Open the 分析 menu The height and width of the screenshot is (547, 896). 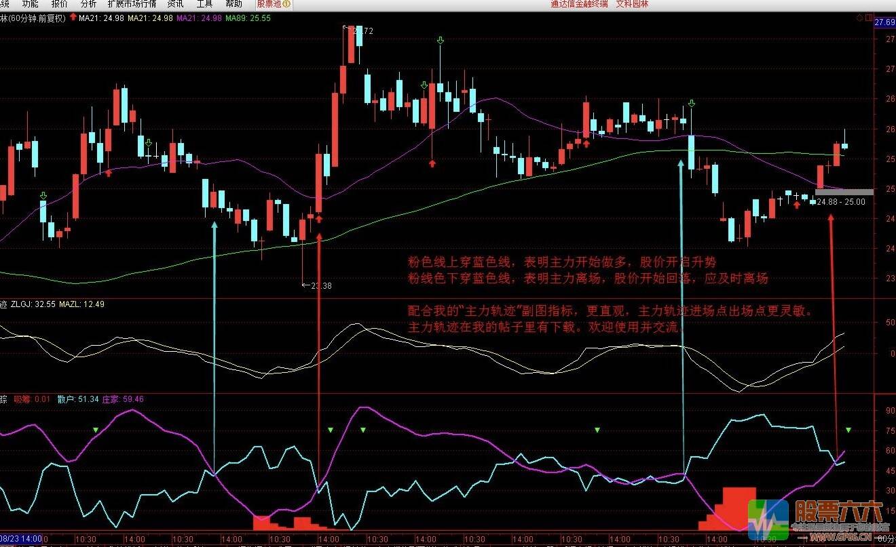click(87, 3)
